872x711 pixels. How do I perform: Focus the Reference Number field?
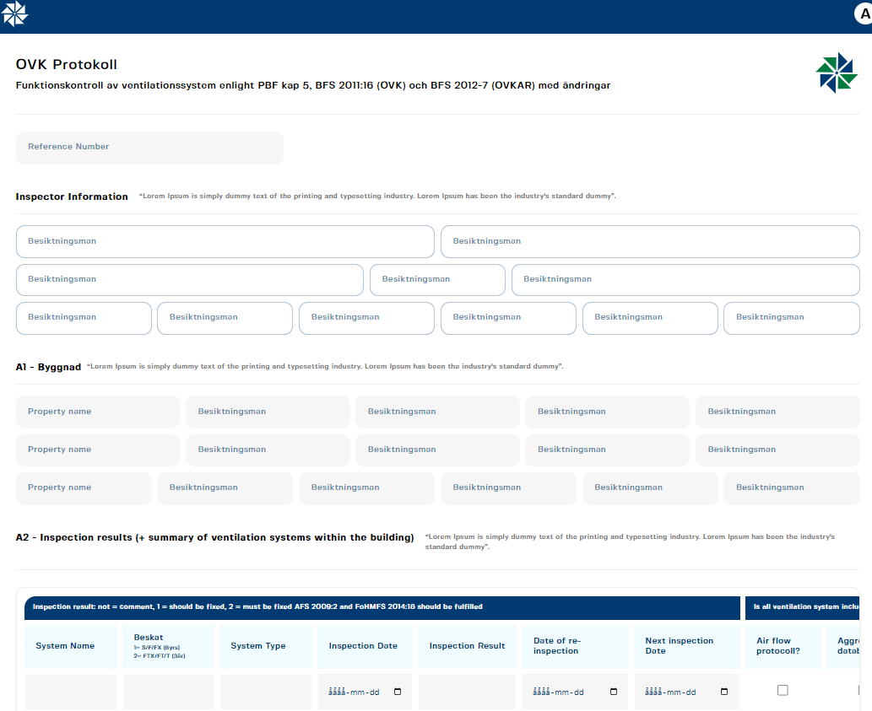[x=149, y=148]
